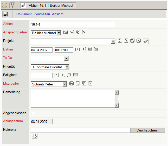Toggle the Abgeschlossen checkbox
Viewport: 168px width, 146px height.
(33, 113)
